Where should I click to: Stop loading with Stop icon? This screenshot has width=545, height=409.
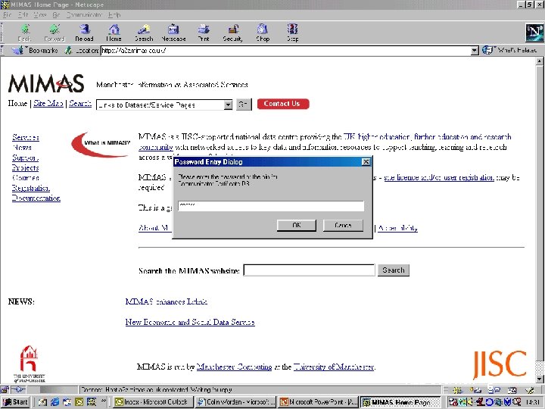pyautogui.click(x=292, y=33)
